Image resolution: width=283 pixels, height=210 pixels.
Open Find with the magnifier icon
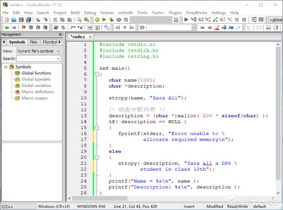pos(78,20)
